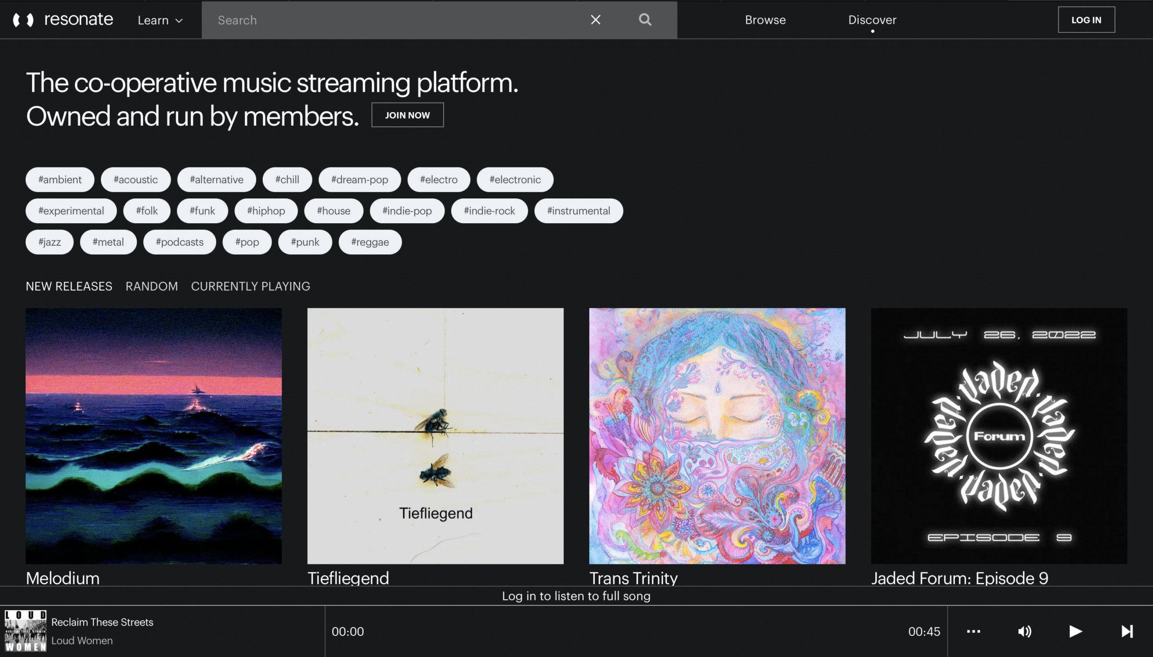Click the Tiefliegend release title
Image resolution: width=1153 pixels, height=657 pixels.
[348, 578]
